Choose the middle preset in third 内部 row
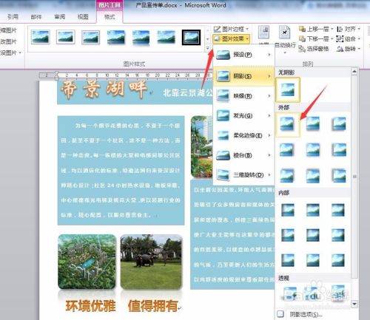This screenshot has height=320, width=370. 313,260
